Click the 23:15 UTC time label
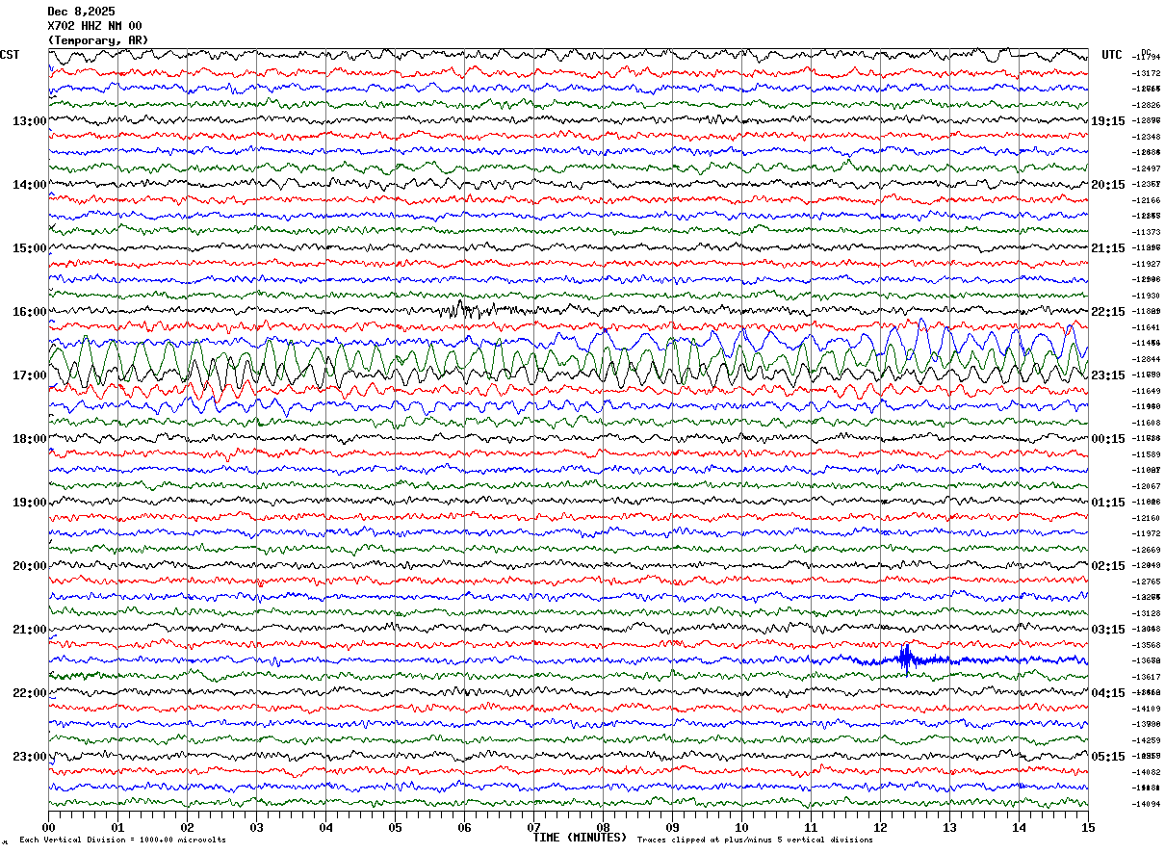The width and height of the screenshot is (1165, 853). [x=1108, y=375]
